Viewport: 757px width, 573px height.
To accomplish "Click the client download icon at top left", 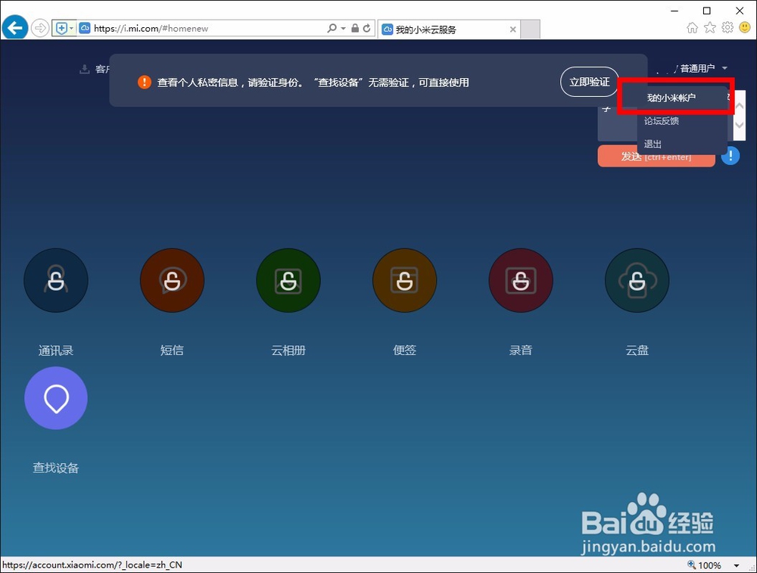I will tap(85, 69).
